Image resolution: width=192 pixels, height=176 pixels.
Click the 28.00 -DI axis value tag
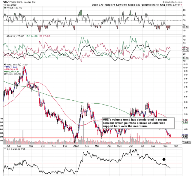coord(186,48)
